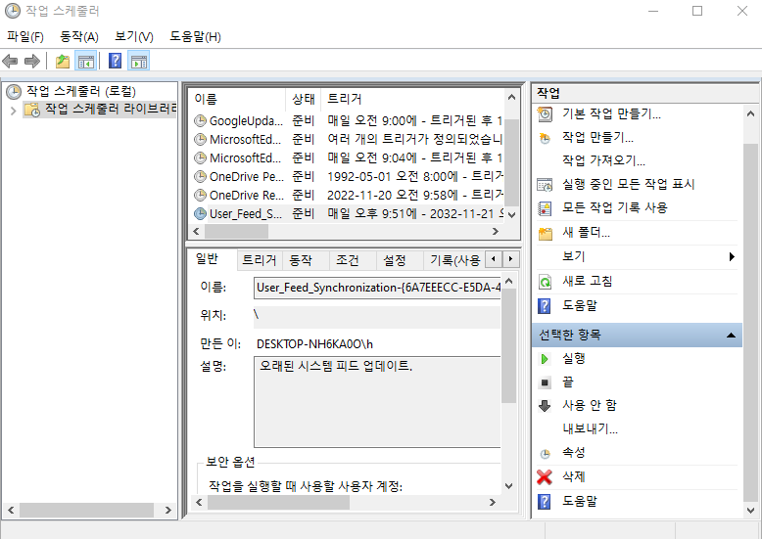Collapse the 선택한 항목 section

[x=731, y=336]
